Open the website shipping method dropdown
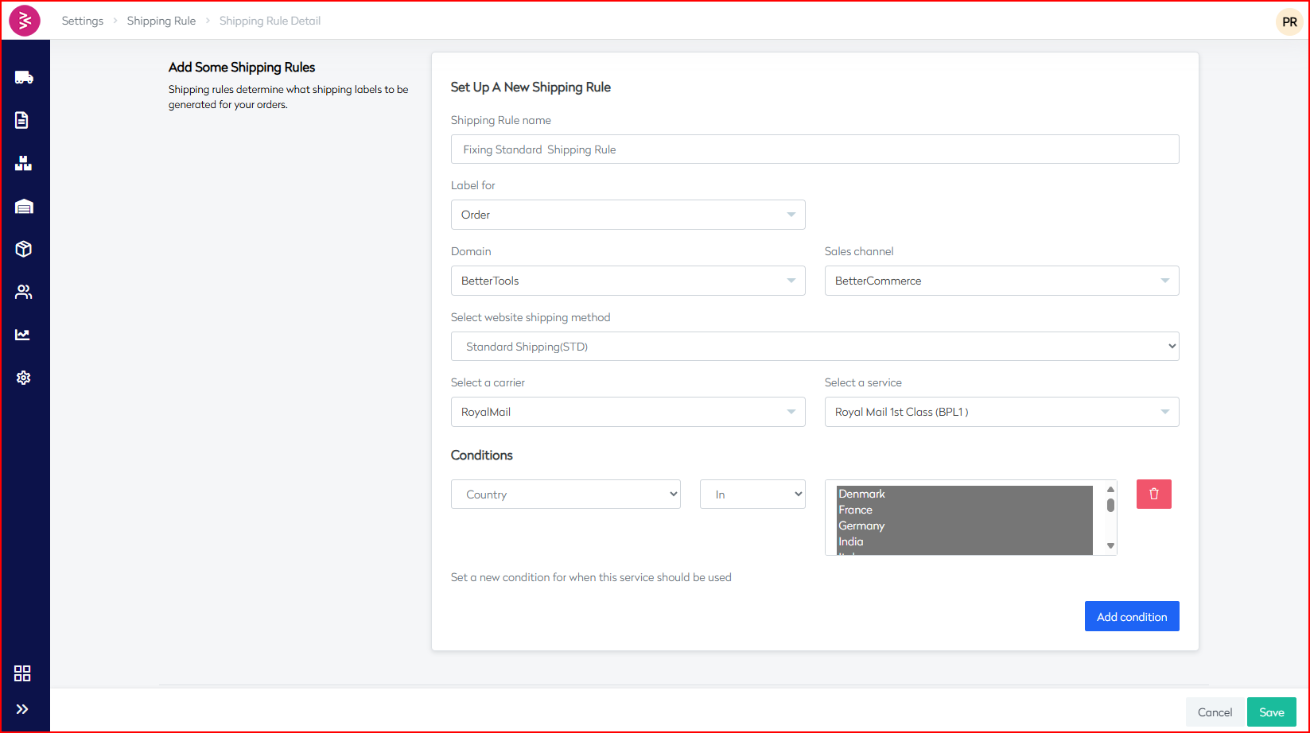 814,346
